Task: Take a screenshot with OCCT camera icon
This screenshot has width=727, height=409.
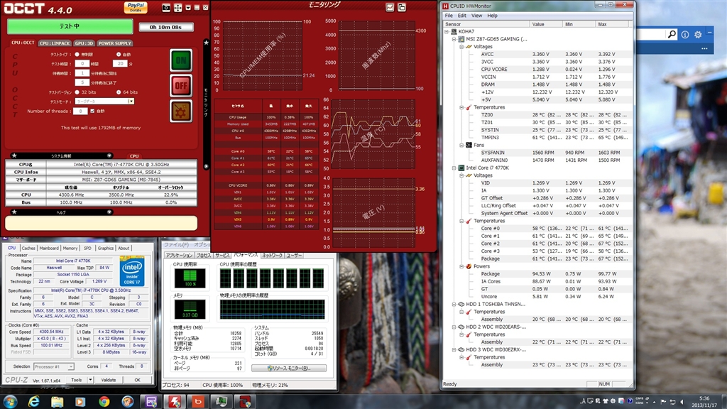Action: click(166, 8)
